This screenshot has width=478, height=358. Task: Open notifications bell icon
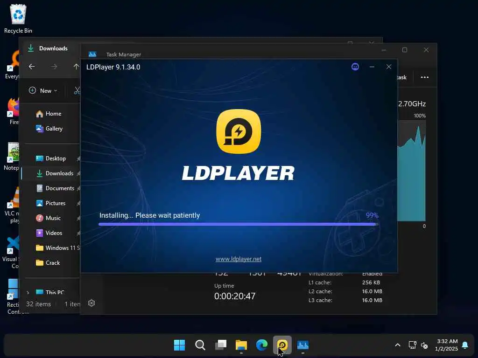[465, 345]
